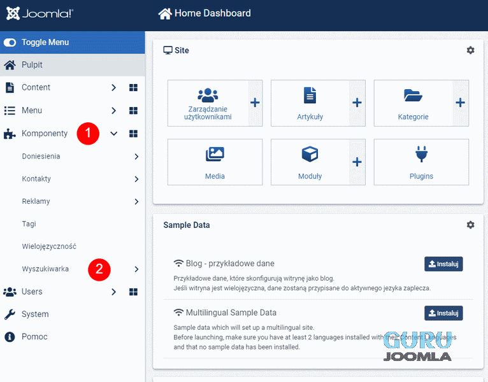
Task: Add new category with plus button
Action: tap(461, 103)
